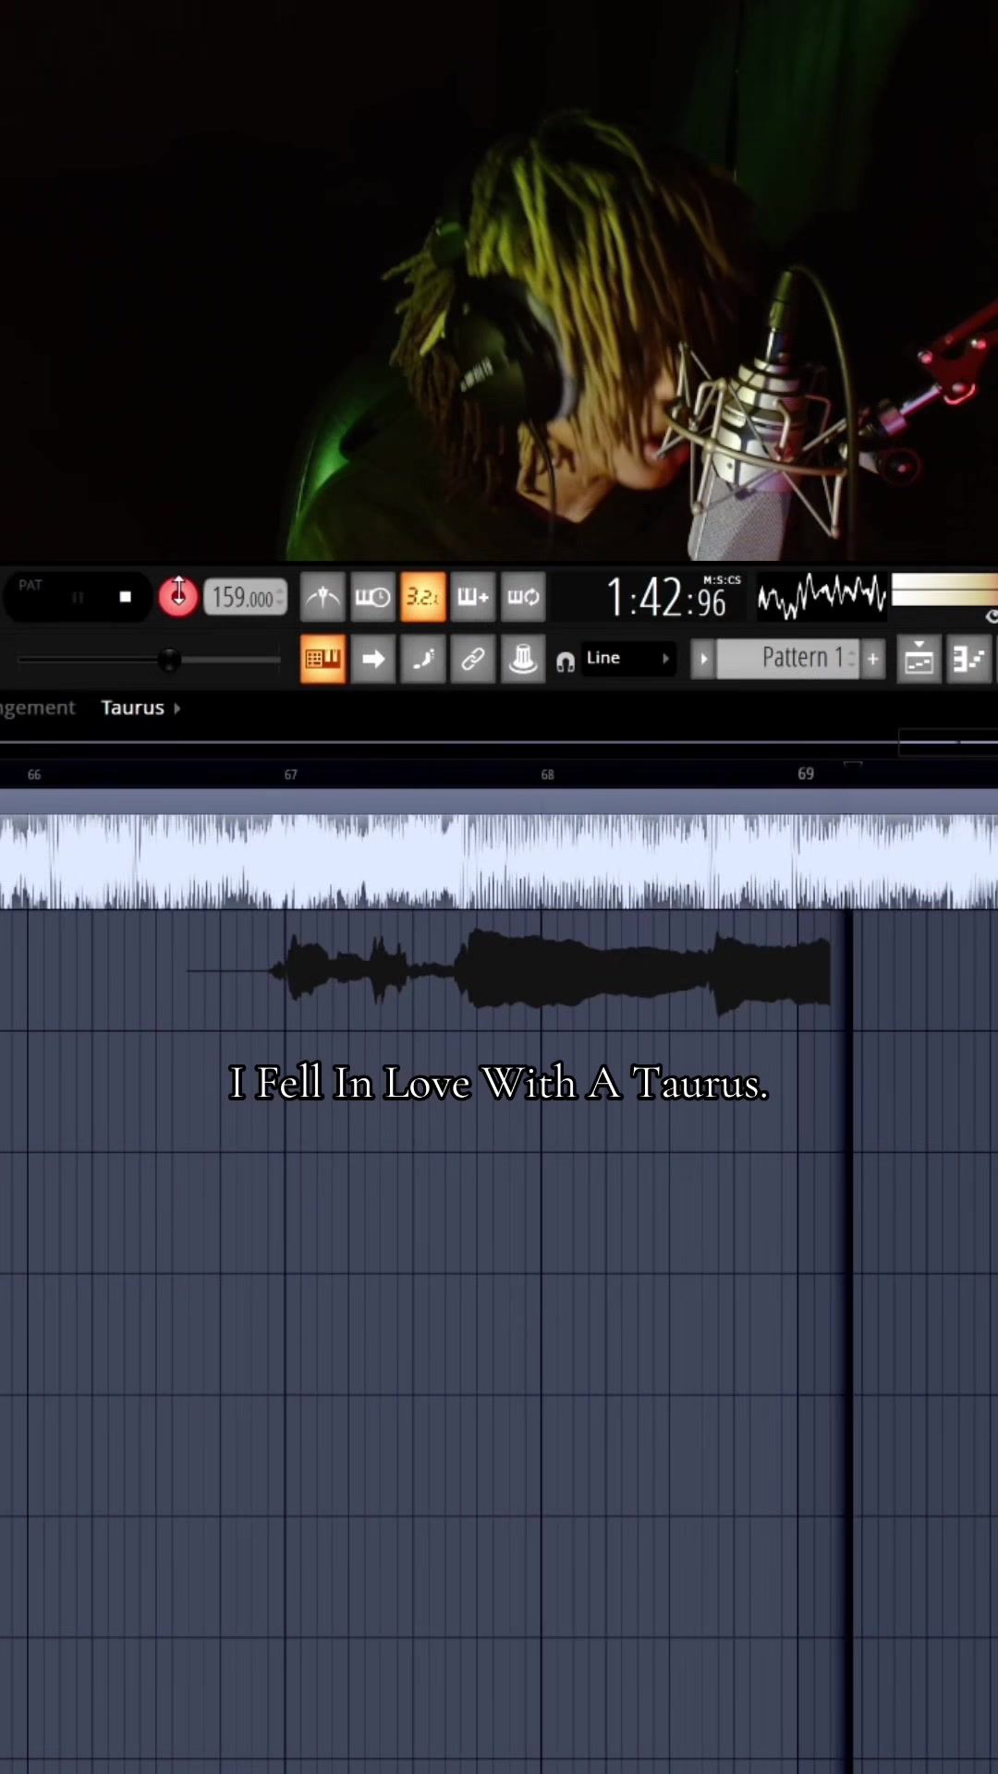Click the Taurus breadcrumb tab
Image resolution: width=998 pixels, height=1774 pixels.
(x=132, y=708)
